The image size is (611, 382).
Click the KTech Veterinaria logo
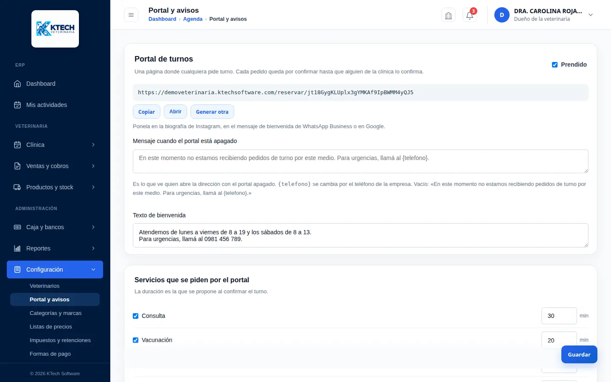[x=55, y=29]
